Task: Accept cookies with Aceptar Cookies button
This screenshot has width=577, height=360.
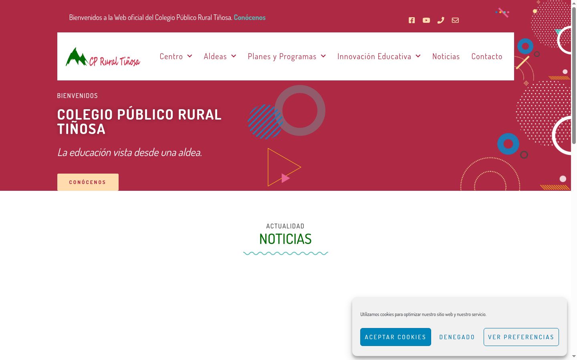Action: [x=395, y=337]
